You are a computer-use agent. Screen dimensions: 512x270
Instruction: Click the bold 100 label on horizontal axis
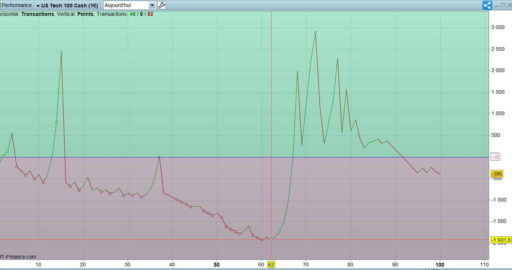(x=440, y=264)
